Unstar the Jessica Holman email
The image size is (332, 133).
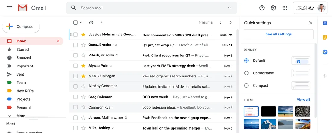pos(83,35)
